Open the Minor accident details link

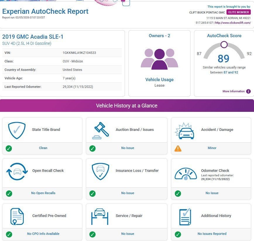pyautogui.click(x=212, y=148)
